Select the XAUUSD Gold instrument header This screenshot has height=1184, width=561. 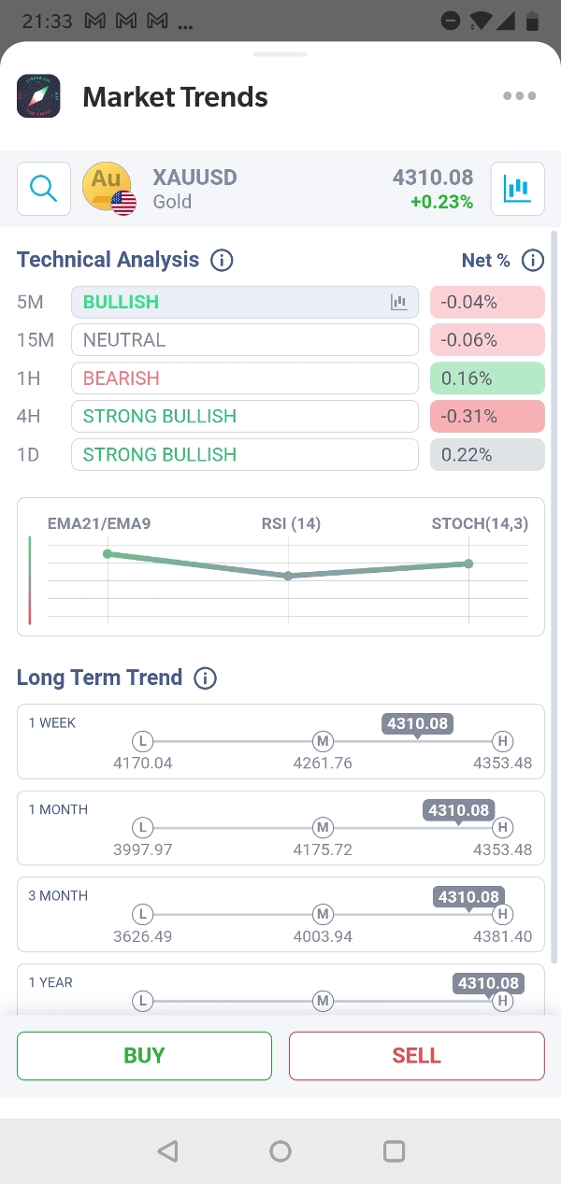tap(194, 187)
